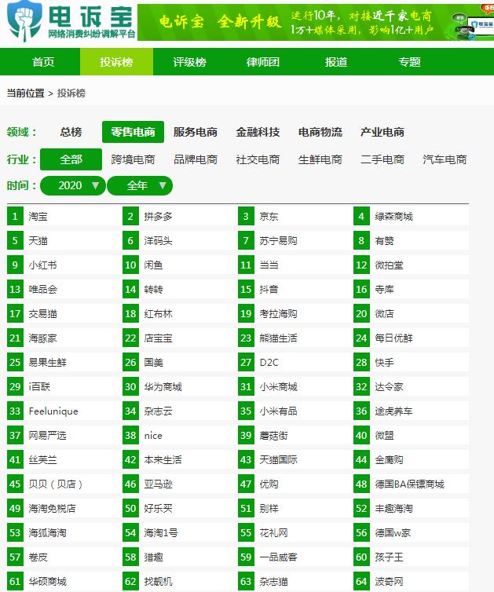
Task: Click the 投诉榜 breadcrumb link
Action: point(71,93)
